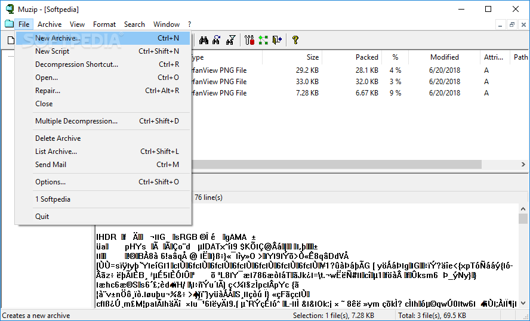Viewport: 530px width, 321px height.
Task: Select the file row sized 29.2 KB
Action: pyautogui.click(x=360, y=70)
